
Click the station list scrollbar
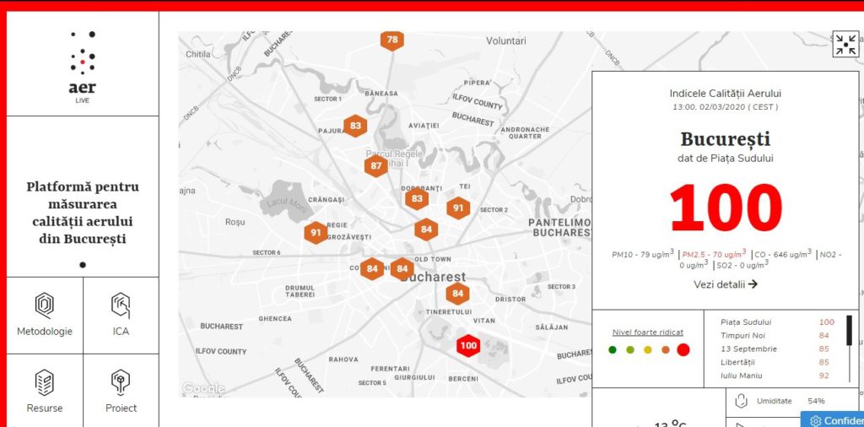[849, 336]
